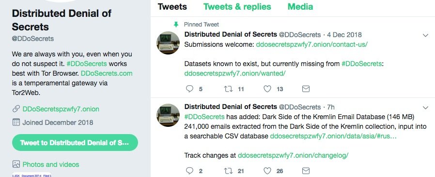Share Kremlin tweet via envelope icon
Screen dimensions: 435x177
[306, 171]
